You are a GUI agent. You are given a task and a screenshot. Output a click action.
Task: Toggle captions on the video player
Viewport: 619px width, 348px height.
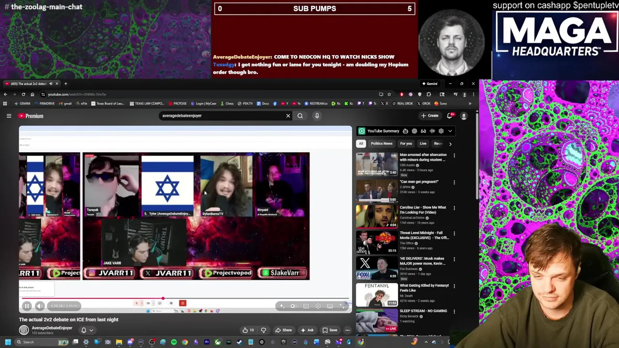(x=306, y=306)
